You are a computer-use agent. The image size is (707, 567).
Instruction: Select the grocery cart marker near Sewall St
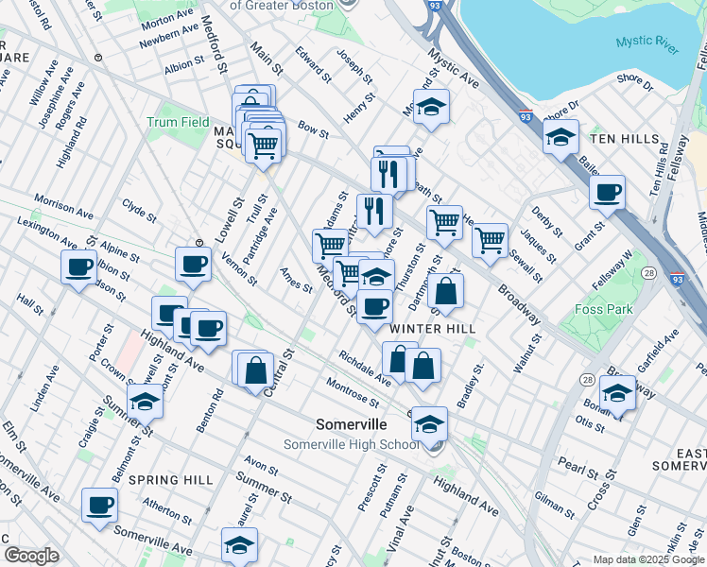coord(490,240)
